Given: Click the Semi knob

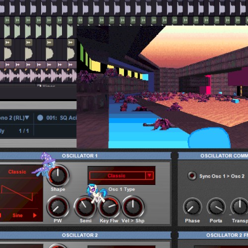Looking at the screenshot, I should tap(85, 207).
